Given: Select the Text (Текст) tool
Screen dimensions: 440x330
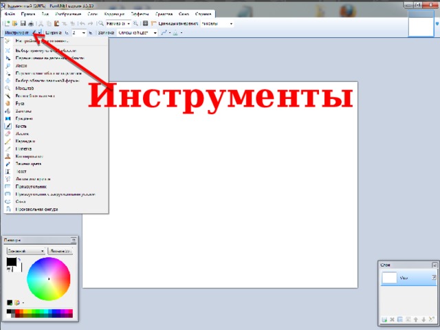Looking at the screenshot, I should point(56,171).
